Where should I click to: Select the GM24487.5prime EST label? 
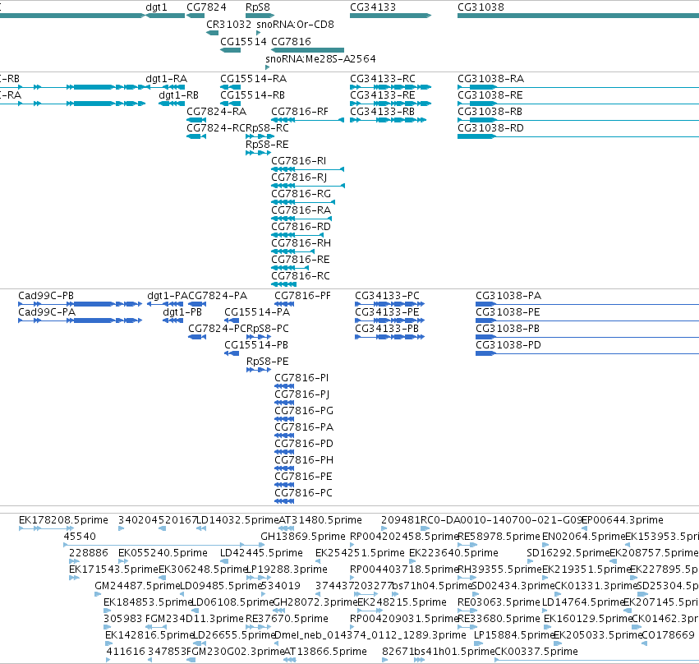coord(137,587)
